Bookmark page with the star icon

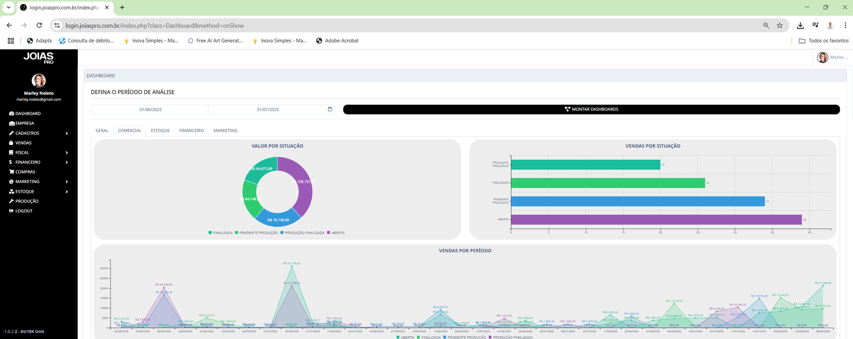coord(779,26)
